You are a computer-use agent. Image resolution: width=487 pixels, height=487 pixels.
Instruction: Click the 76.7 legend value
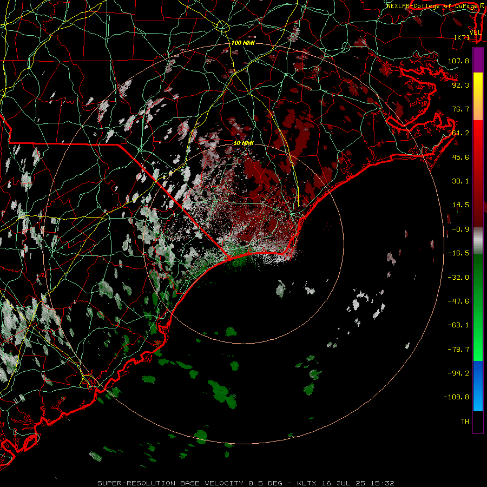pos(460,109)
